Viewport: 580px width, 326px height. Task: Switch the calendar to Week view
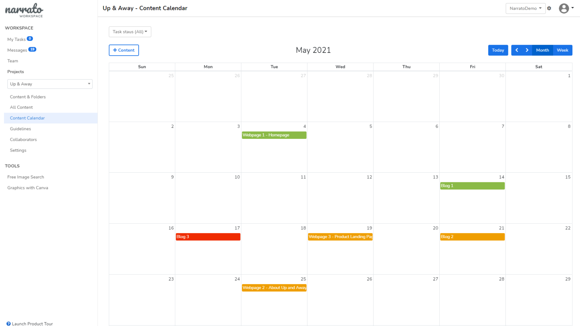[562, 50]
